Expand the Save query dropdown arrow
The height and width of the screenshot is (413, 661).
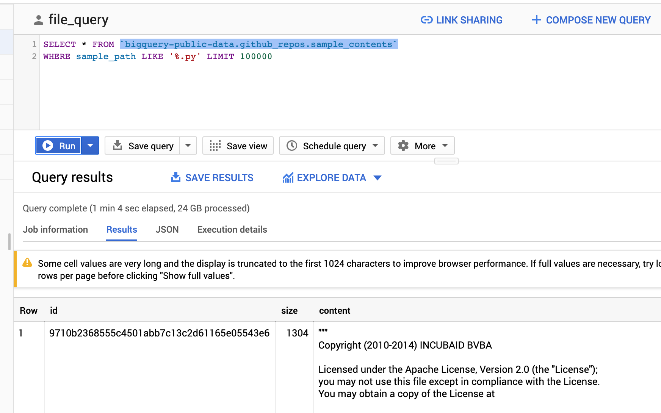click(188, 145)
